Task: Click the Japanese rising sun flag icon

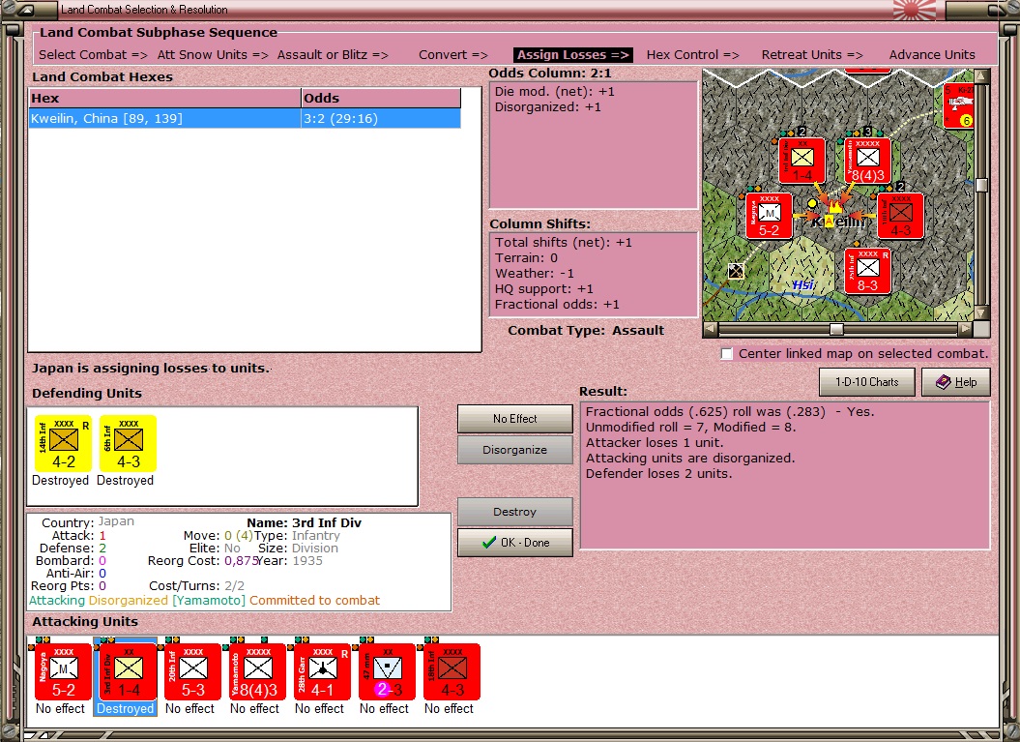Action: click(914, 11)
